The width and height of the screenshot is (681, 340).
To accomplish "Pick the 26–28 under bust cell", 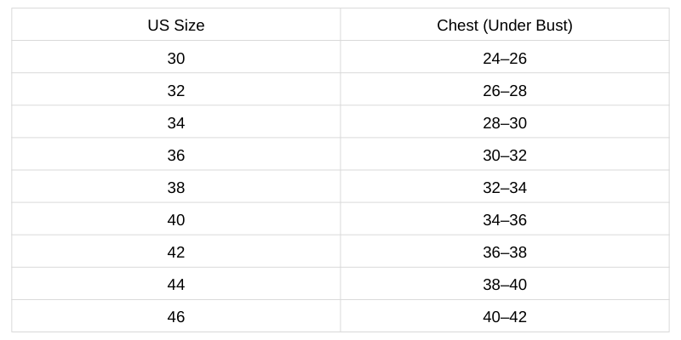I will pos(505,91).
